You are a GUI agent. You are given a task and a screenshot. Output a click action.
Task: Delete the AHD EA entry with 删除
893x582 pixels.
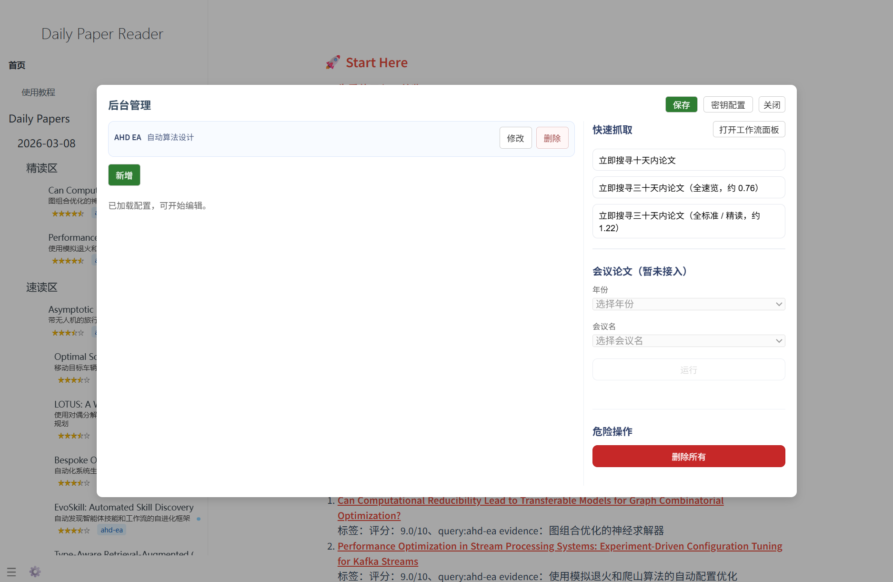552,138
